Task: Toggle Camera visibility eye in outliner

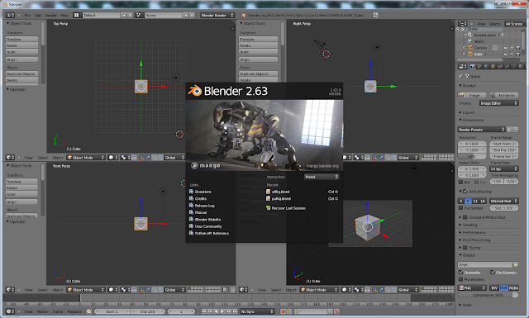Action: tap(505, 48)
